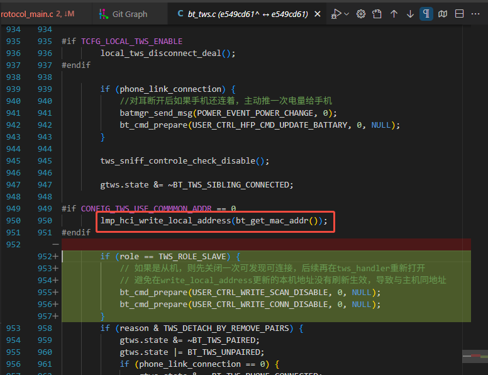Click TWS_ROLE_SLAVE constant
This screenshot has width=488, height=375.
[x=192, y=257]
